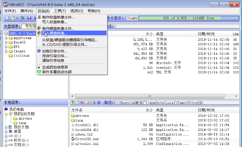Click the scrollbar right arrow in disc list
Viewport: 242px width, 147px height.
(x=237, y=96)
